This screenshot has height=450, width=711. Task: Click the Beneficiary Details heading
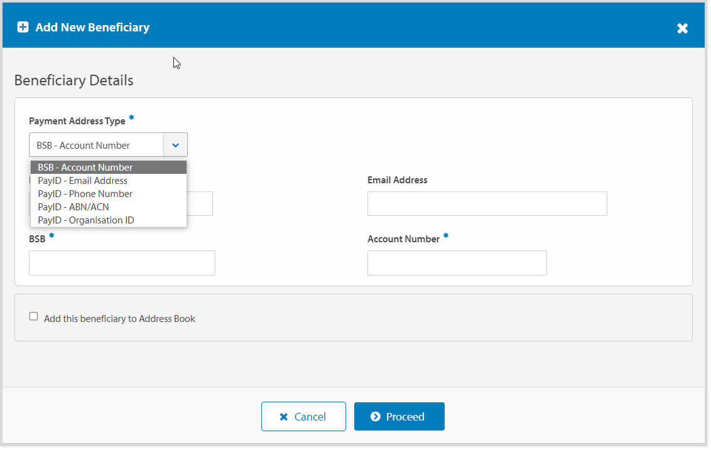coord(74,80)
